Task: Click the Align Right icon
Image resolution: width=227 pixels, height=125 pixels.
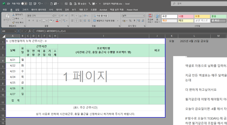Action: [81, 21]
